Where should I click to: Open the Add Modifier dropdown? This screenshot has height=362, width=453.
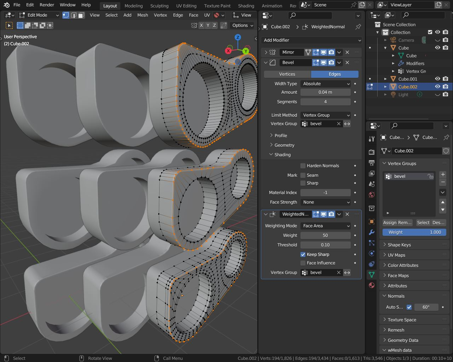(x=311, y=40)
